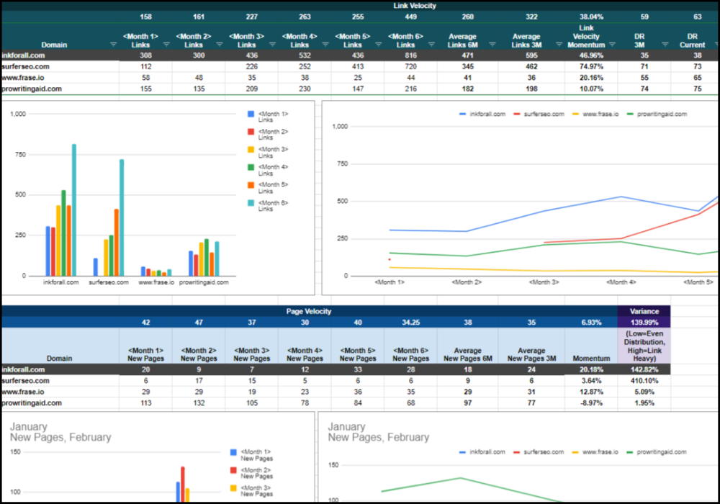The image size is (720, 504).
Task: Select variance value 142.82% for inkforall.com
Action: click(644, 369)
